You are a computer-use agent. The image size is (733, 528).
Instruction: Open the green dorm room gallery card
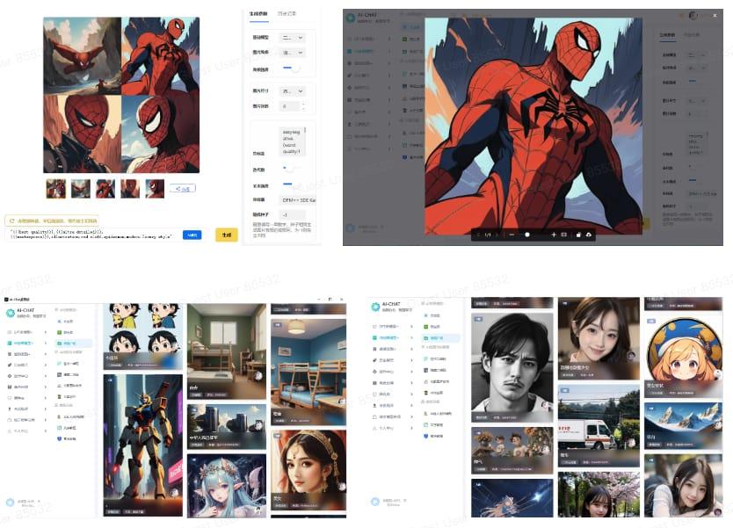[227, 351]
